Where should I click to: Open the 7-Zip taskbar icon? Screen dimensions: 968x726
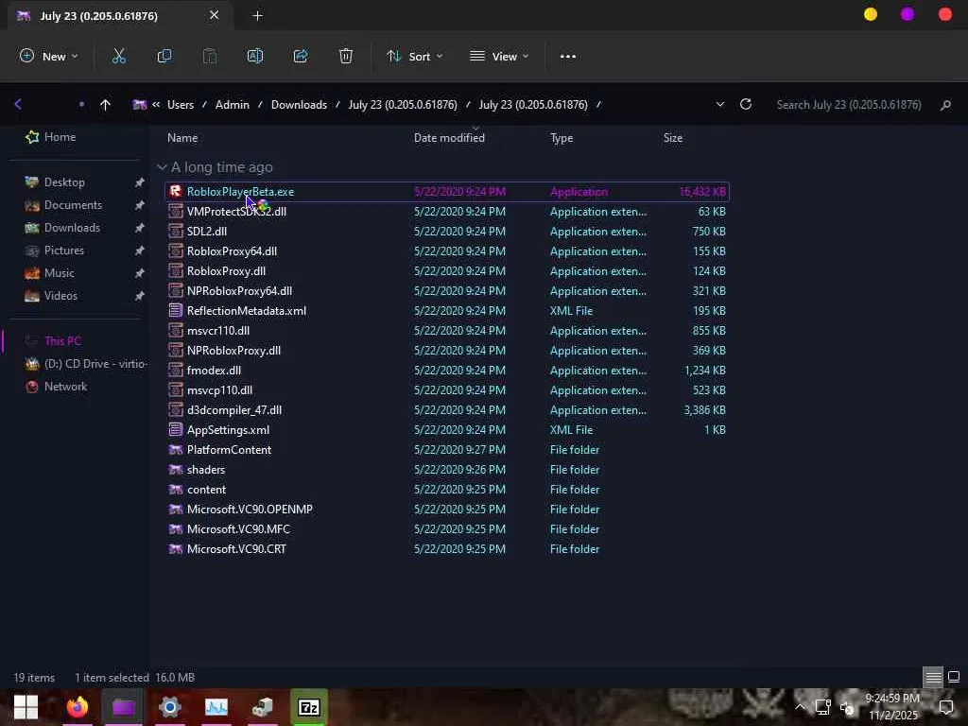(309, 707)
